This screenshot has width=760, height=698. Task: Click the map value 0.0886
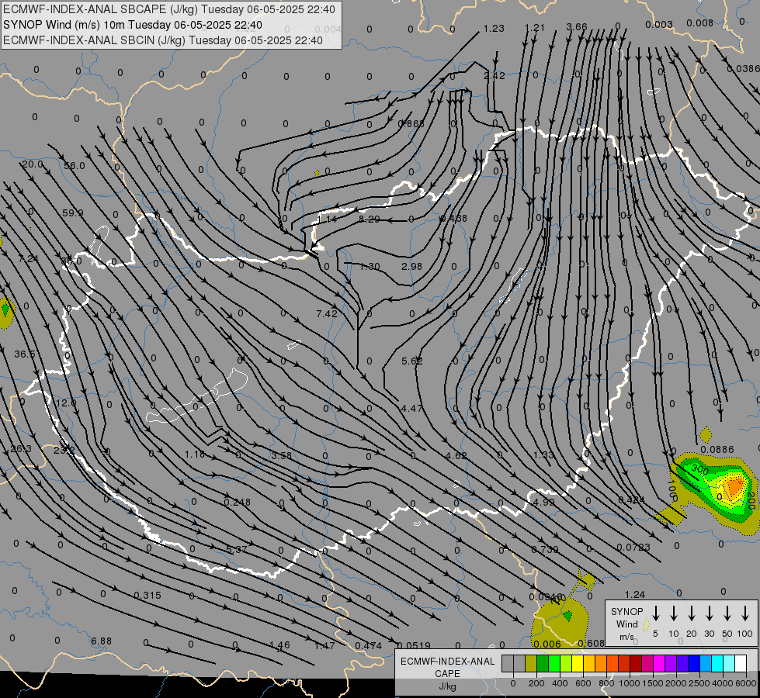click(x=717, y=450)
